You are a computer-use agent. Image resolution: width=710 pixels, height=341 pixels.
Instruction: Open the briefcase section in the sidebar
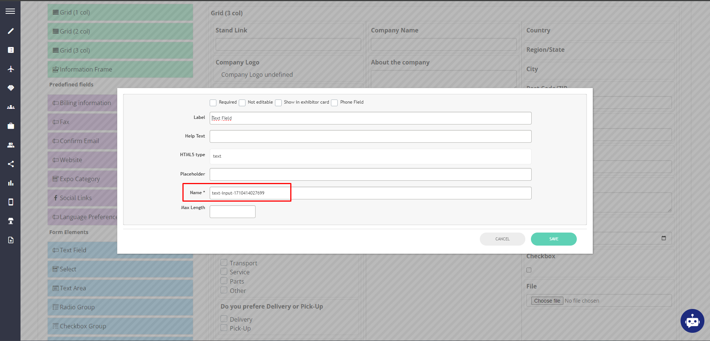[x=10, y=126]
